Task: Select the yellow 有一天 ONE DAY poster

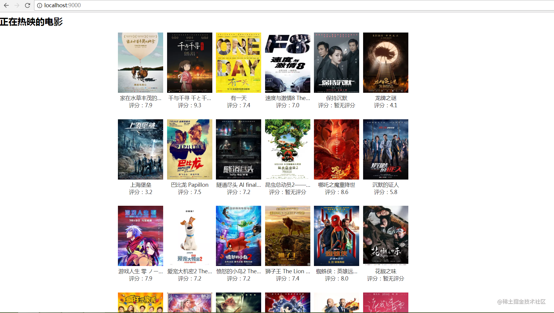Action: 239,63
